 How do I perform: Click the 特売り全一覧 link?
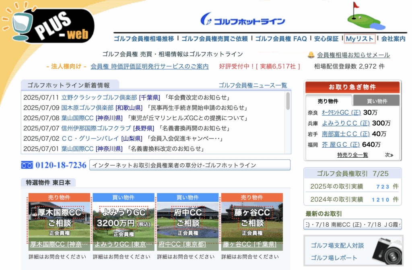(x=352, y=155)
